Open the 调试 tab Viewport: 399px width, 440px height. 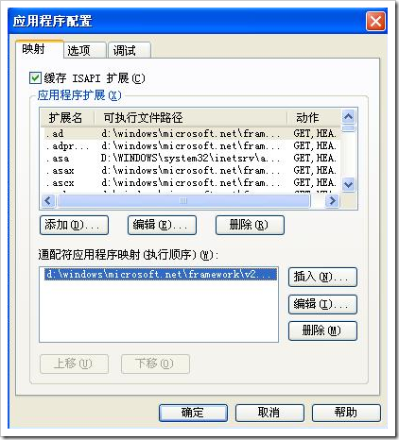[x=130, y=50]
